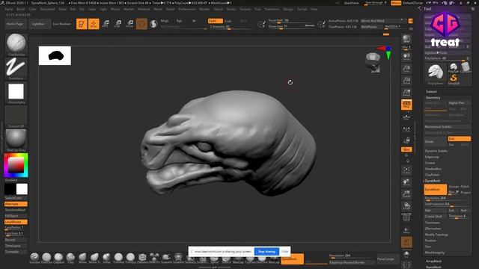Click the DynaMesh button in bottom shelf
The width and height of the screenshot is (479, 269).
[x=293, y=259]
